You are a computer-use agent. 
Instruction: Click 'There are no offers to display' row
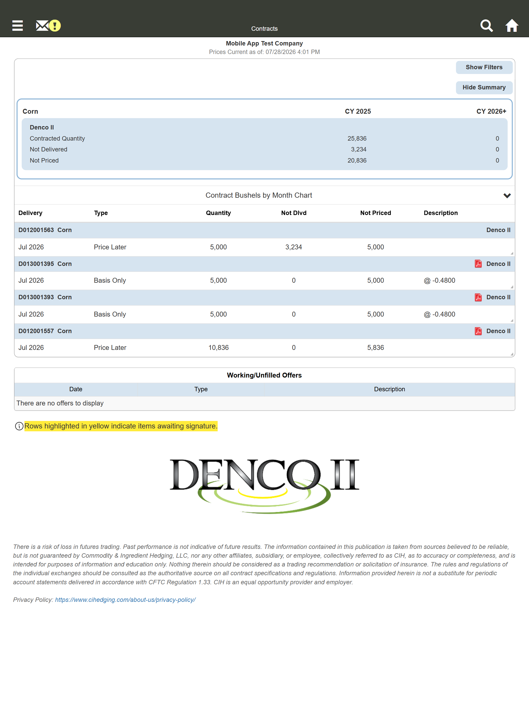coord(264,403)
